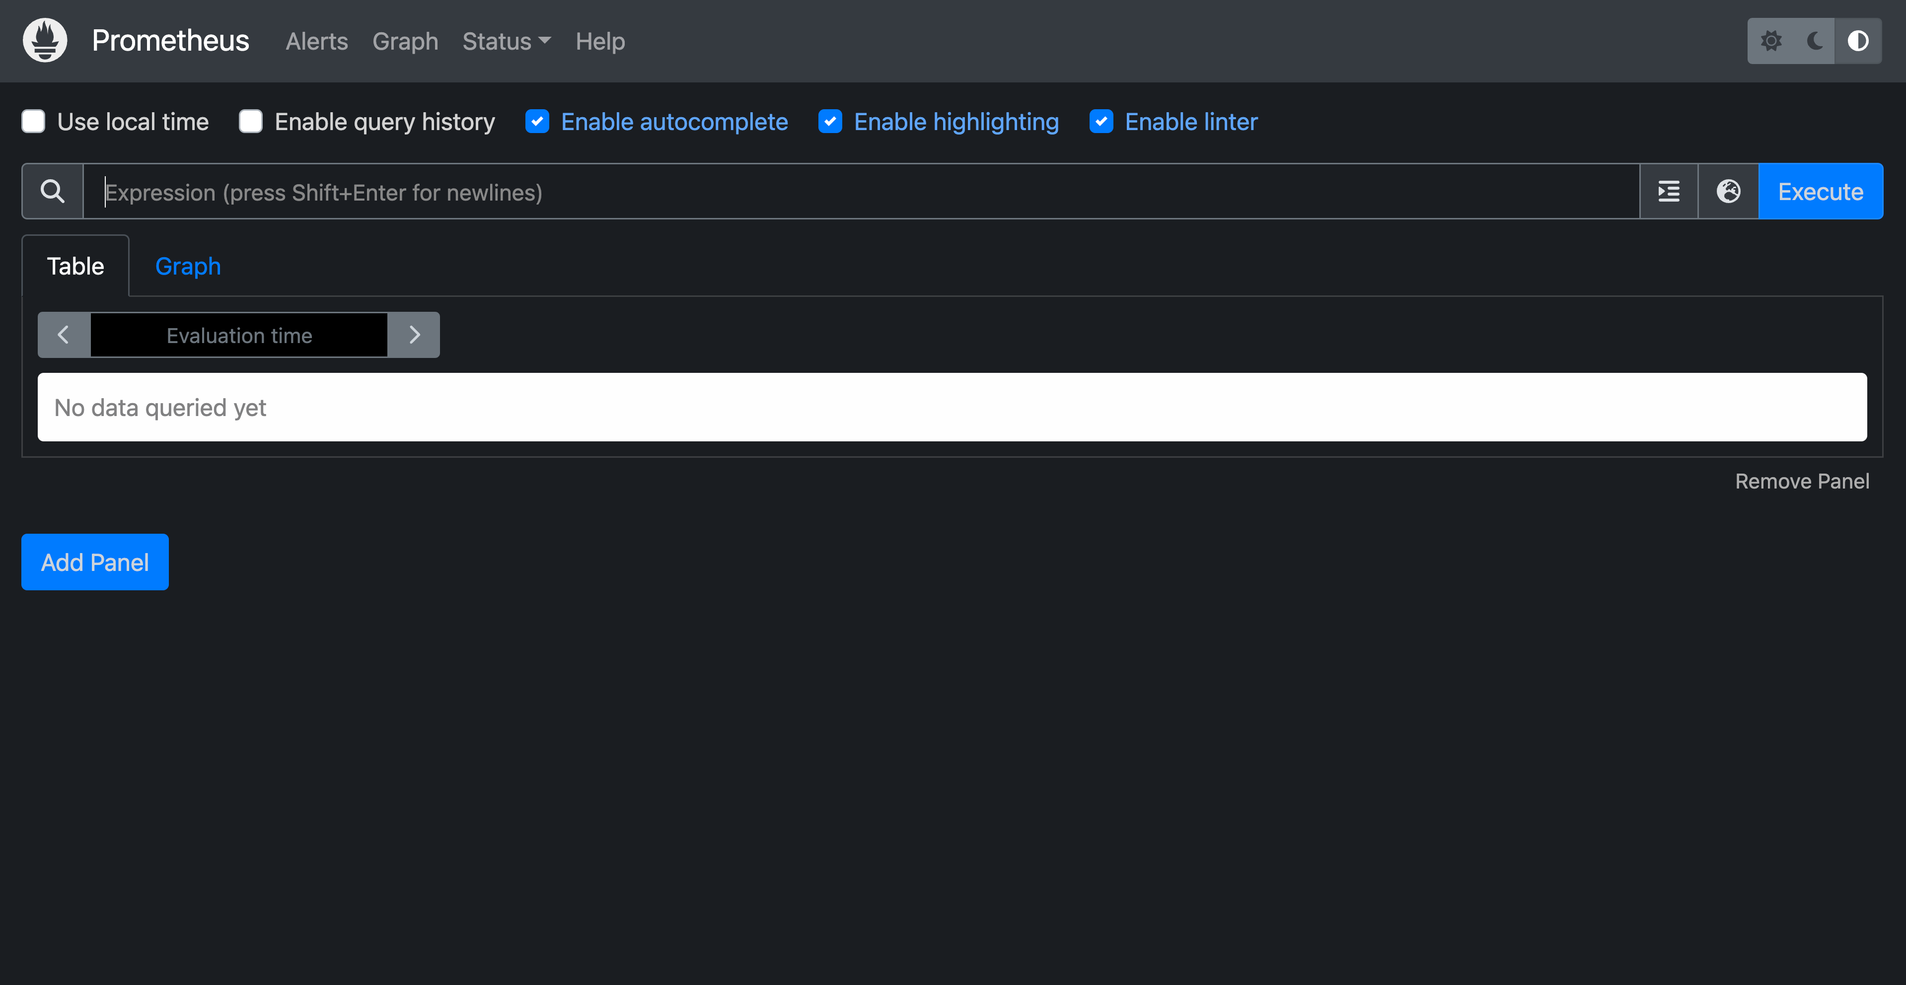The image size is (1906, 985).
Task: Open the metrics globe icon near Execute
Action: 1728,191
